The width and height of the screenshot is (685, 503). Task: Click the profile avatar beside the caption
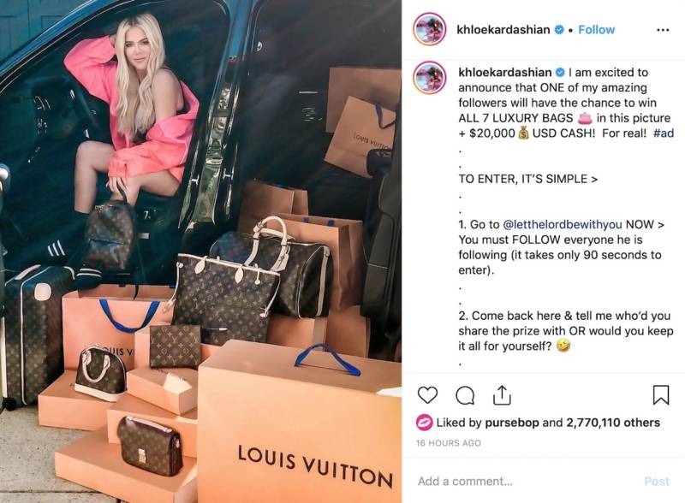[430, 78]
